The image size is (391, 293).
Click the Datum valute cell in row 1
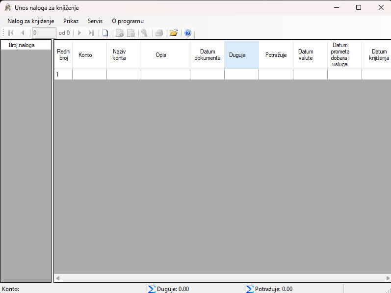click(310, 74)
